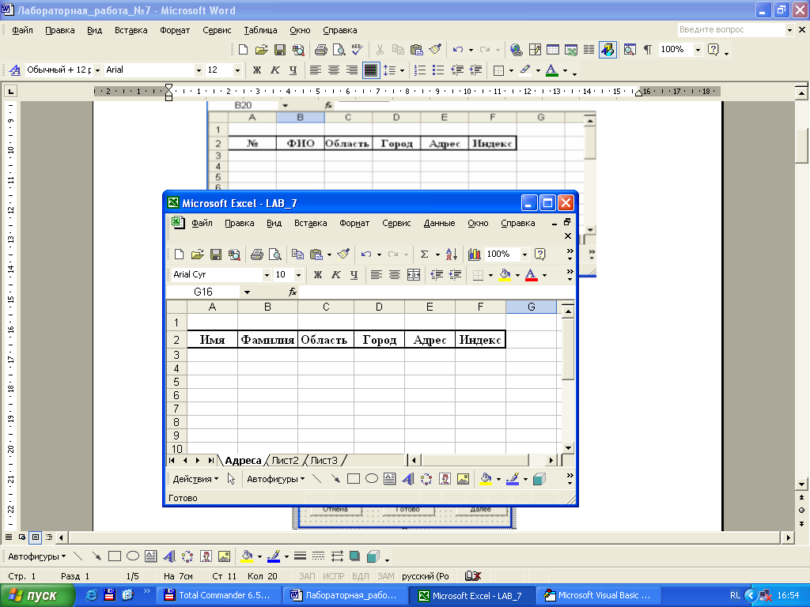Toggle Bold in Excel formatting toolbar

(318, 274)
